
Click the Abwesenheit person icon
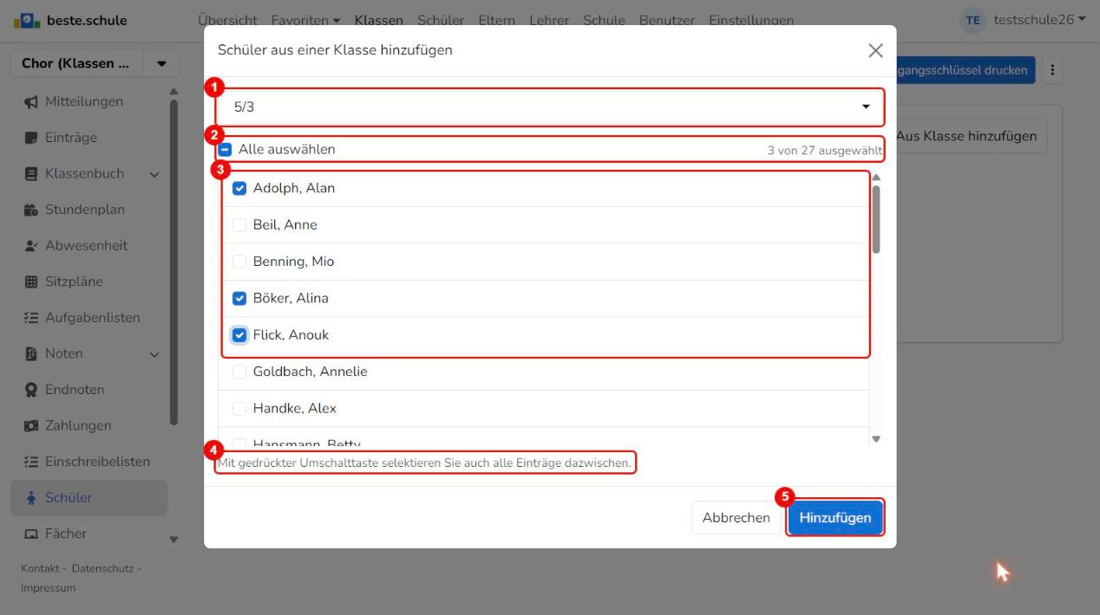pyautogui.click(x=31, y=246)
